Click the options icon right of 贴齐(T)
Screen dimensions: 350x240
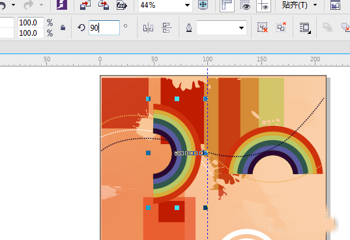pos(335,5)
